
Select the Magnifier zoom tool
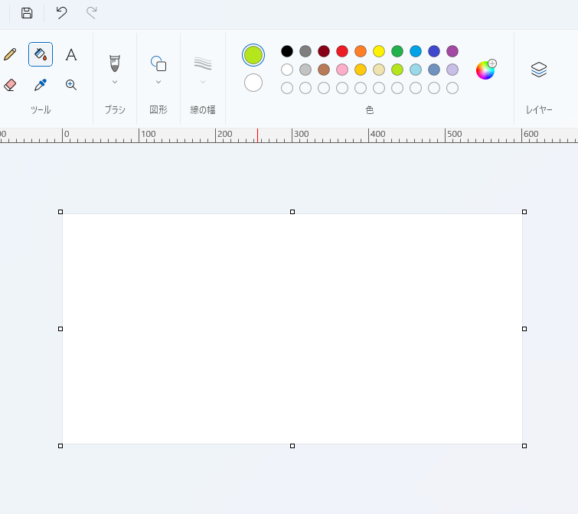tap(71, 85)
